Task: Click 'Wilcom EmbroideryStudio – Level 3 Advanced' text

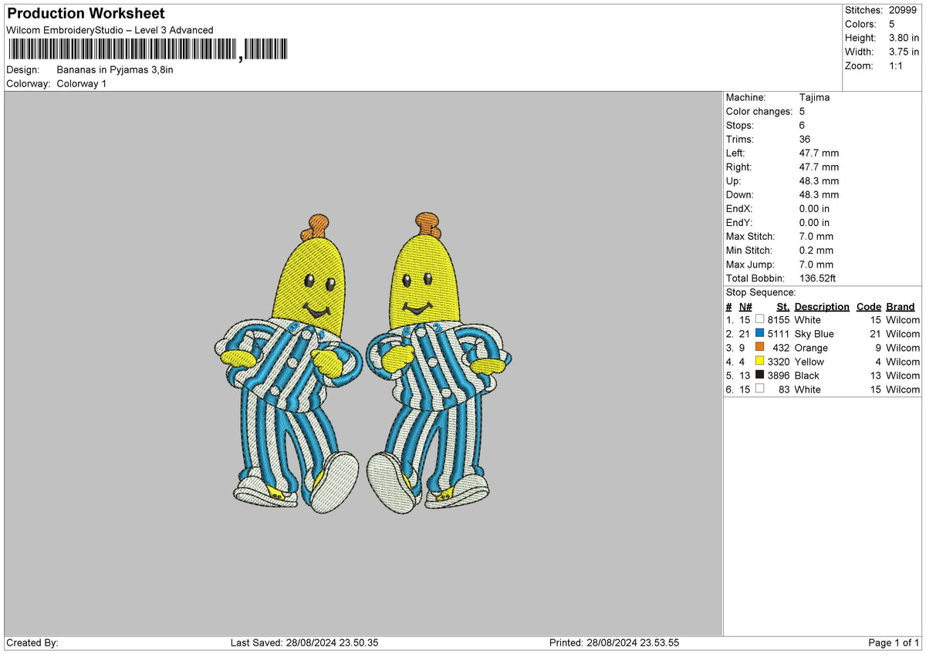Action: [110, 30]
